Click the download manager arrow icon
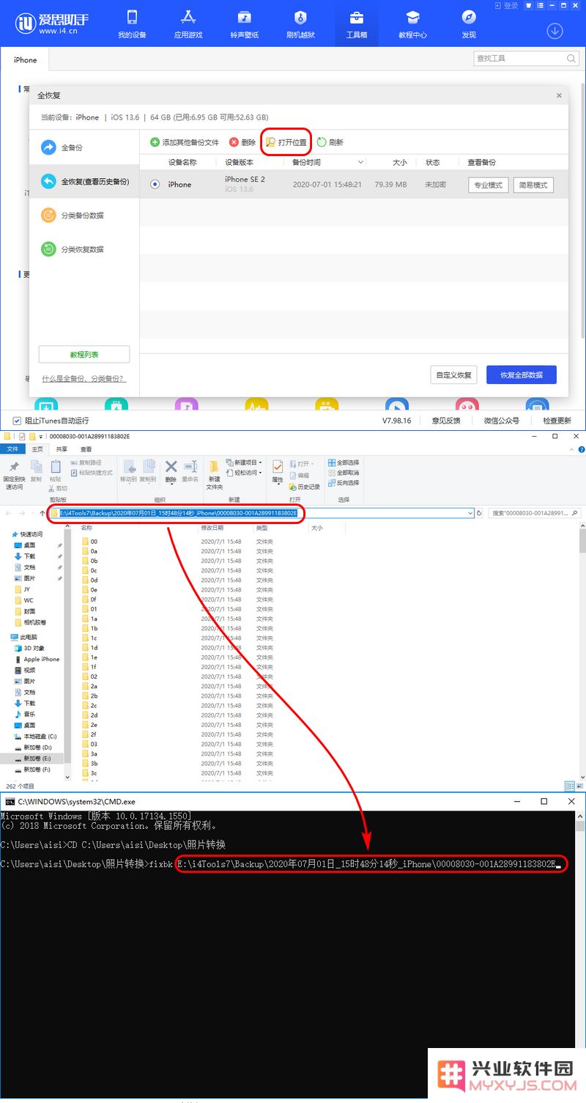The height and width of the screenshot is (1103, 586). point(555,32)
